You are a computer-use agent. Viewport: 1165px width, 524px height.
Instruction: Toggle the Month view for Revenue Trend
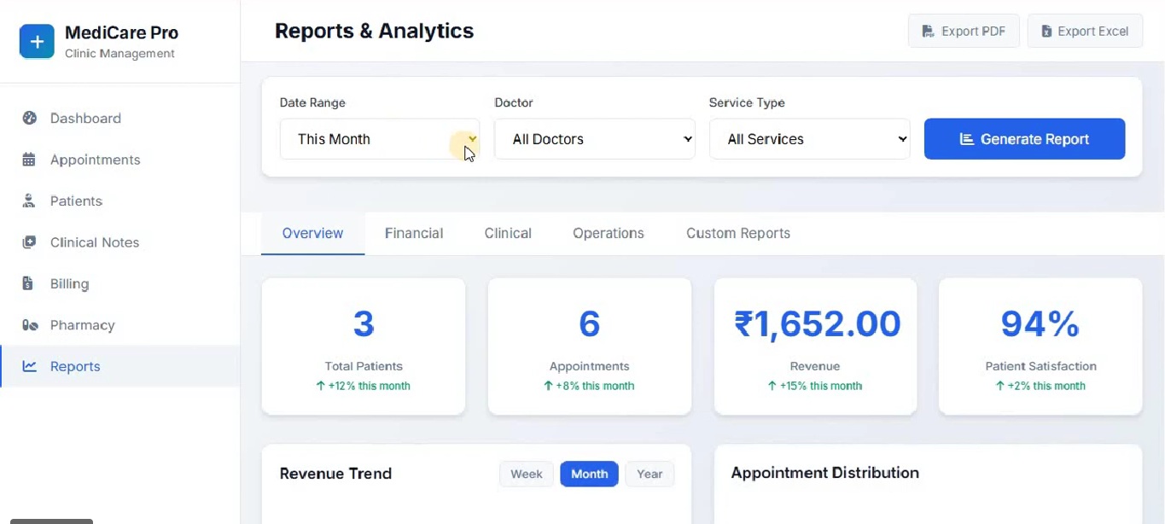[589, 474]
